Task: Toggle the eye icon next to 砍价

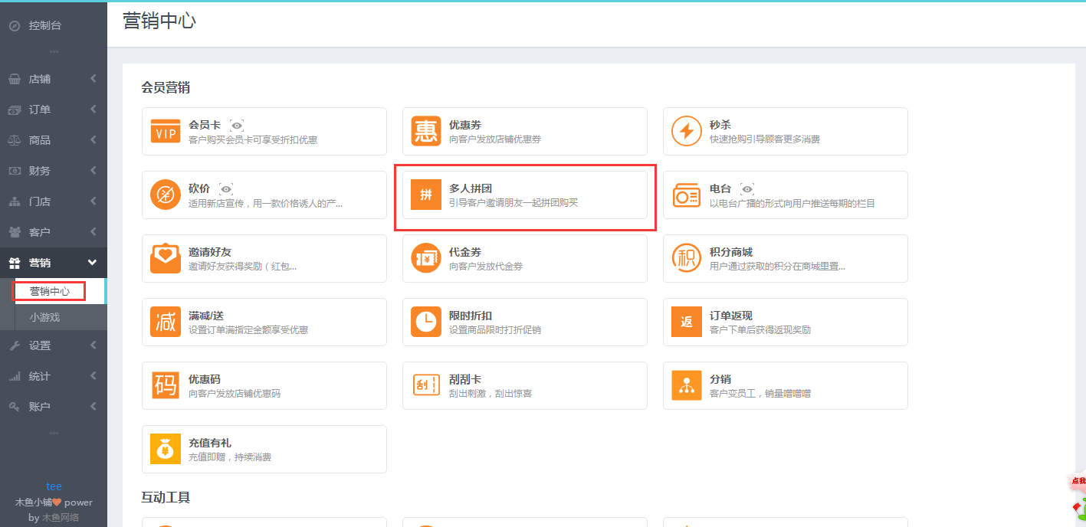Action: pyautogui.click(x=226, y=188)
